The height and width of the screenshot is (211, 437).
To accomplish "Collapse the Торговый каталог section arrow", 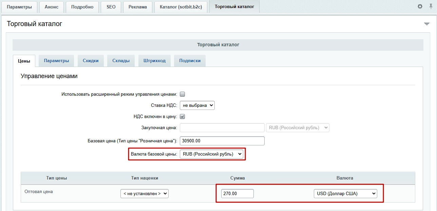I will (427, 24).
